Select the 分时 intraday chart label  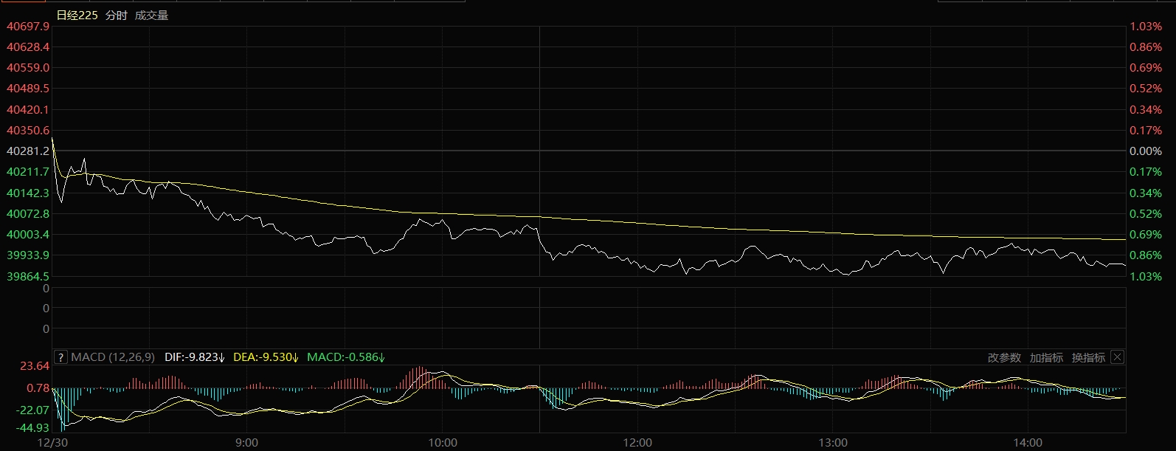116,15
